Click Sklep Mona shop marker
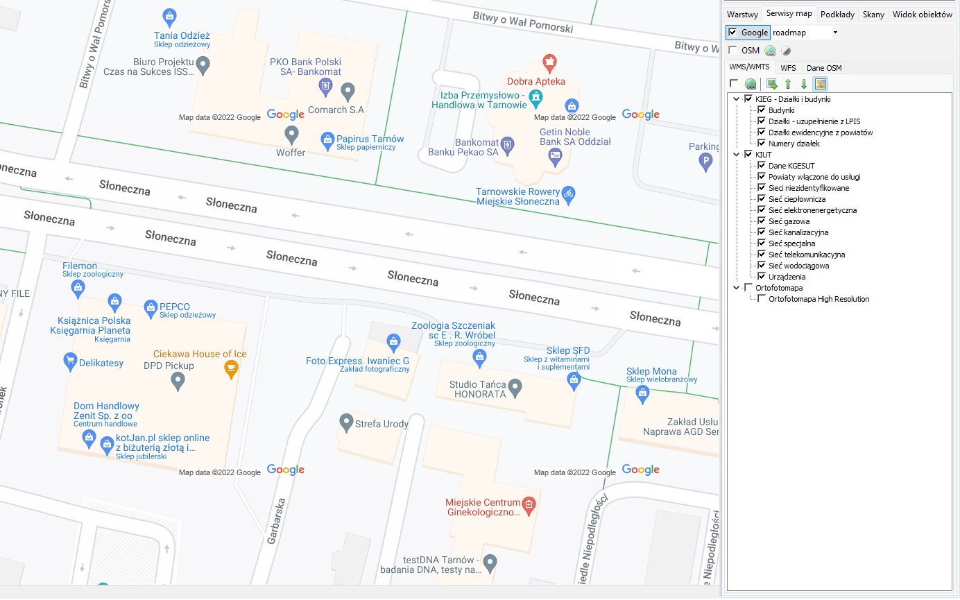960x600 pixels. click(642, 394)
